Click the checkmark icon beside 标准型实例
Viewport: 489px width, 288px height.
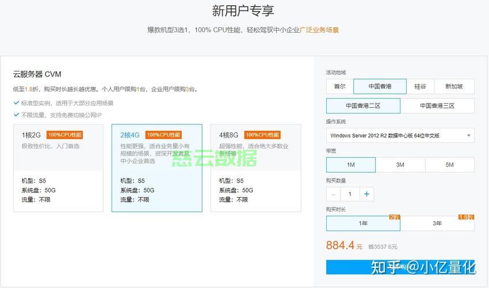point(16,103)
